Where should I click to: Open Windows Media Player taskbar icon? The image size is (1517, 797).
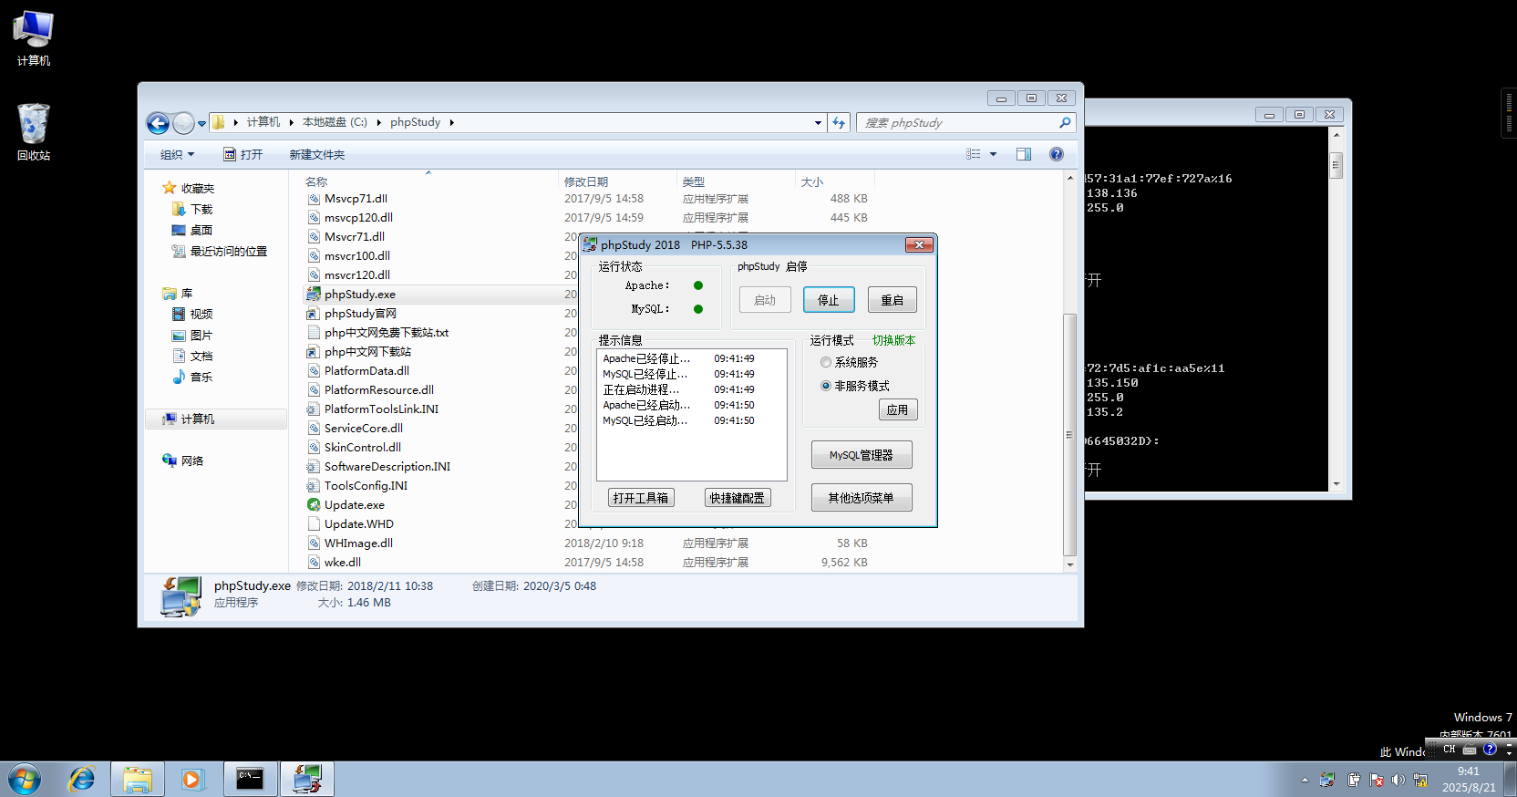[192, 780]
